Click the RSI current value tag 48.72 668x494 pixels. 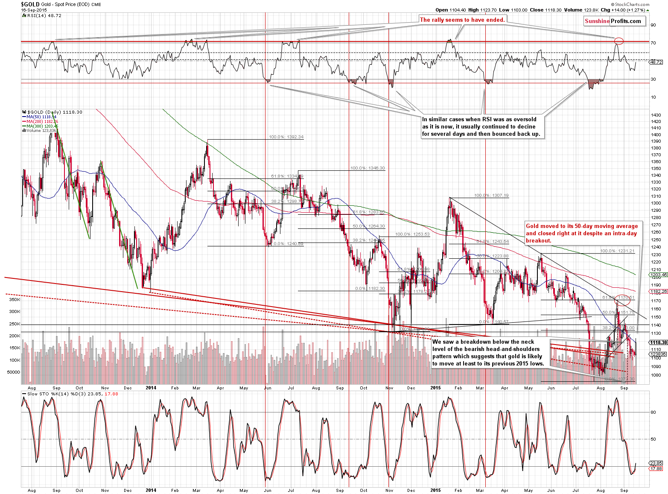tap(656, 62)
